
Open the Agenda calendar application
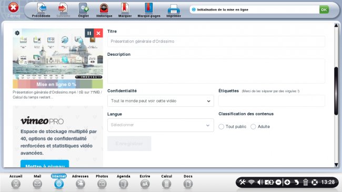124,181
